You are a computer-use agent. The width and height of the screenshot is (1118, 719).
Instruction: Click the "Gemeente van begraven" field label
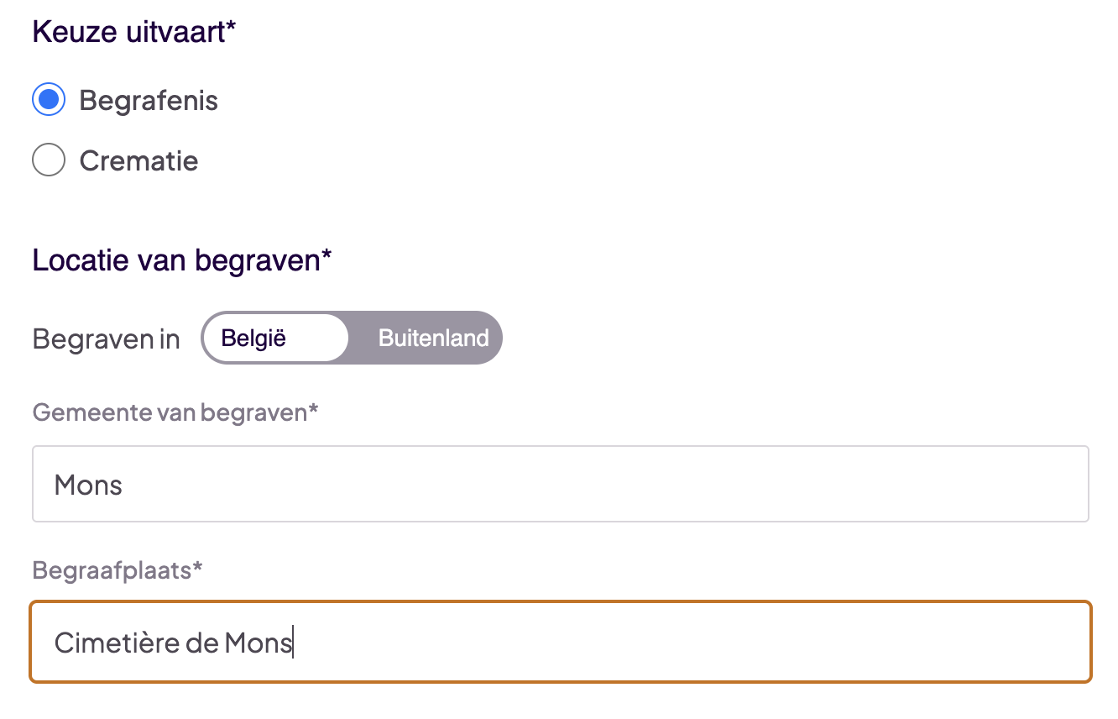pyautogui.click(x=170, y=412)
